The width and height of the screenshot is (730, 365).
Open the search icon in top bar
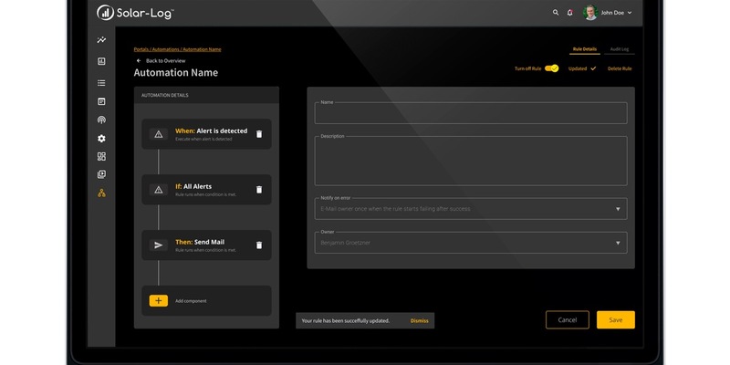click(556, 13)
